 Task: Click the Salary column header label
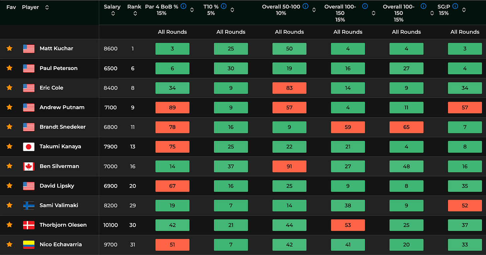point(112,7)
